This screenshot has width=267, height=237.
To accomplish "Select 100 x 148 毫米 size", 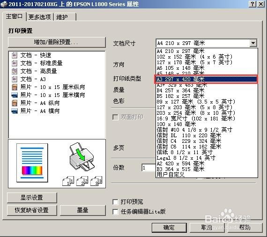I will click(x=207, y=124).
